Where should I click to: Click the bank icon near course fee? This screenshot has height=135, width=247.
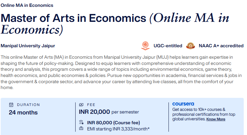(x=81, y=122)
